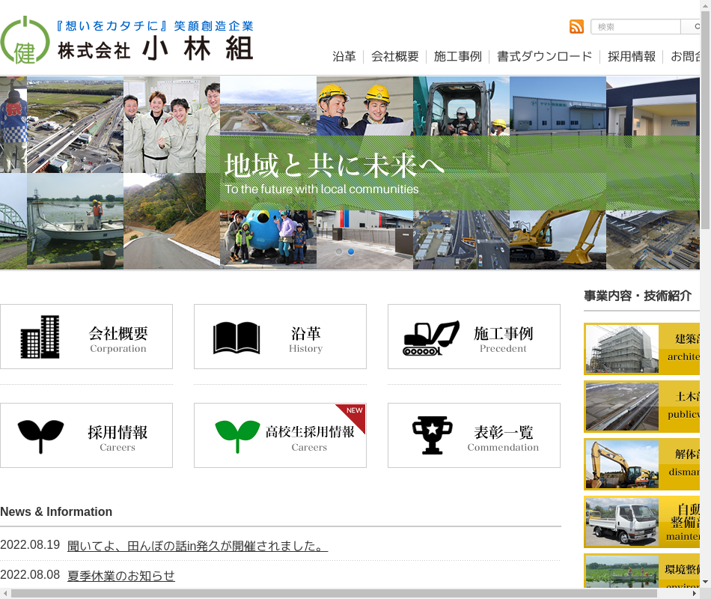Select the active blue slider dot
The width and height of the screenshot is (711, 599).
(351, 252)
